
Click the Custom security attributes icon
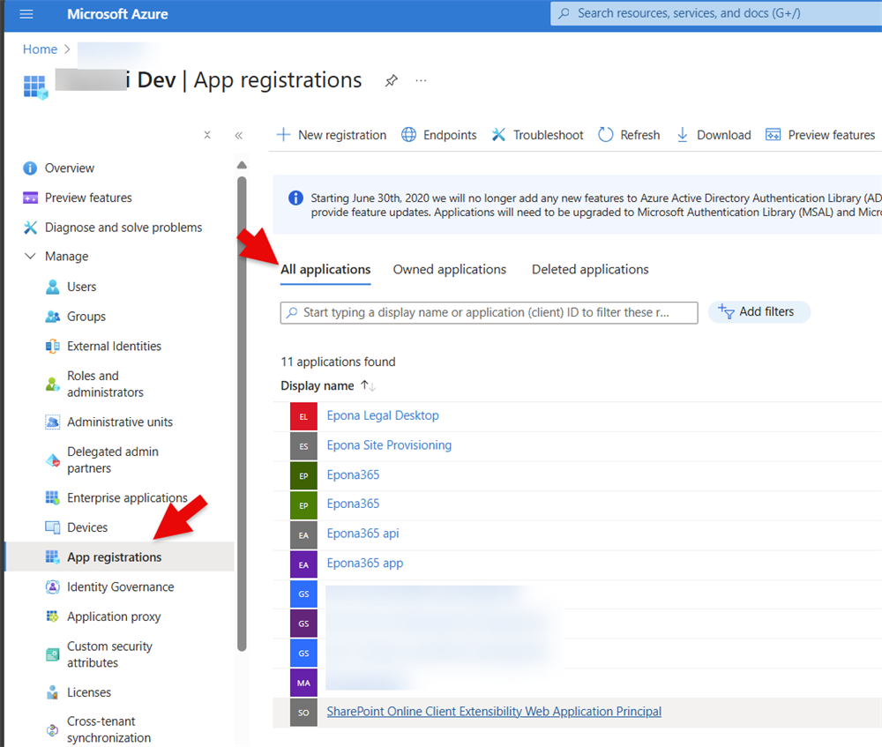[x=52, y=654]
